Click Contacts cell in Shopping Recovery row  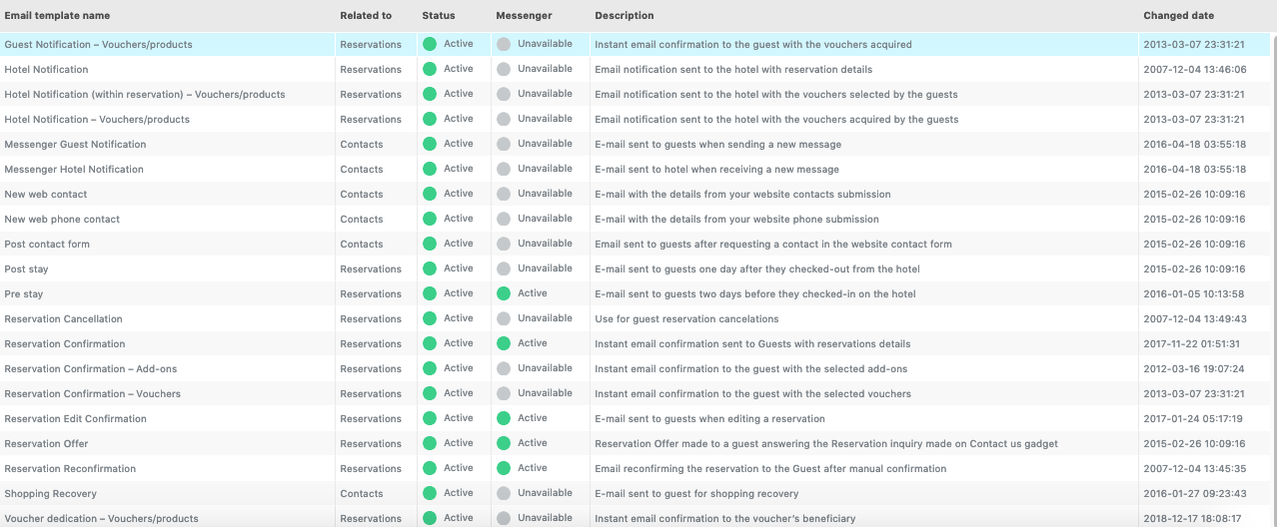(361, 493)
